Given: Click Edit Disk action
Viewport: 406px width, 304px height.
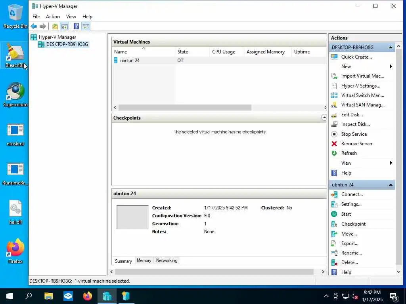Looking at the screenshot, I should 352,115.
